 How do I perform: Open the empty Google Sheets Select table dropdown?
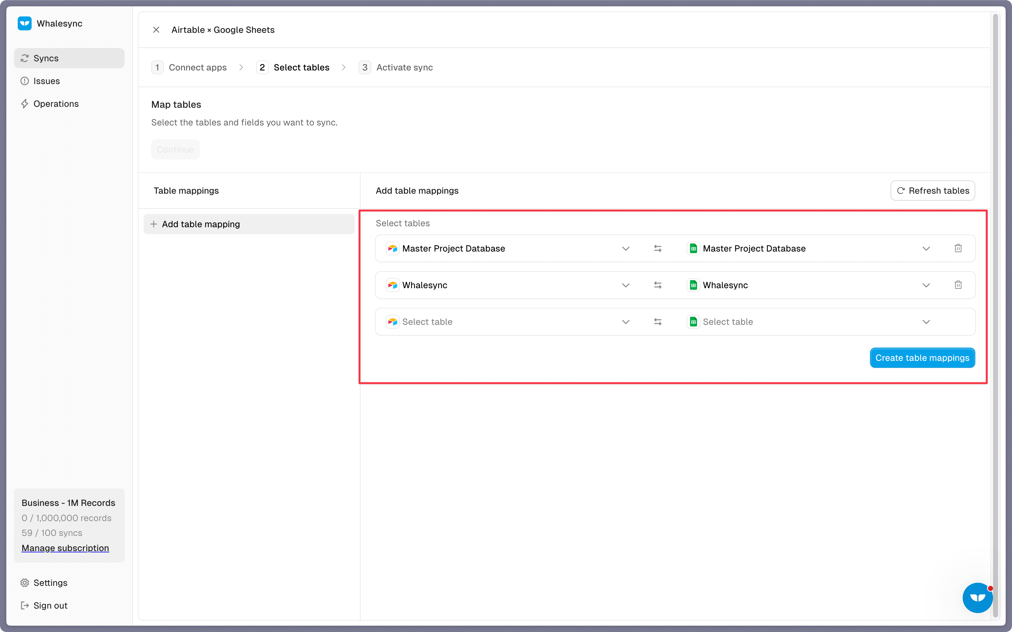809,322
